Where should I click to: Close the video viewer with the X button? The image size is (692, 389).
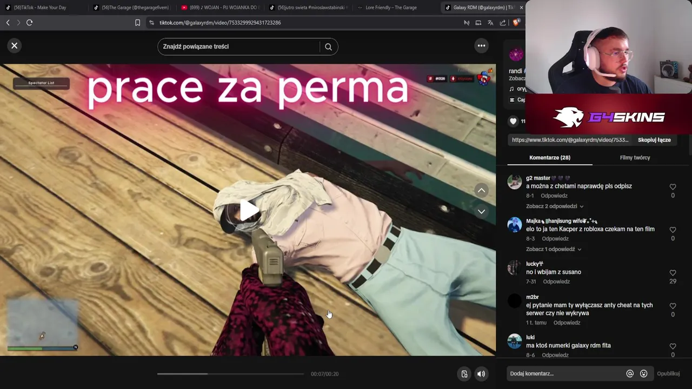(15, 46)
